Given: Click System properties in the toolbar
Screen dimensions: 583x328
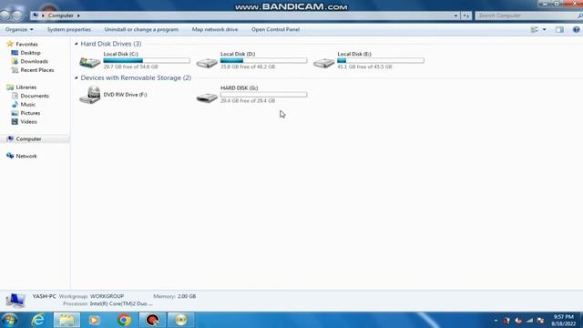Looking at the screenshot, I should pyautogui.click(x=69, y=29).
